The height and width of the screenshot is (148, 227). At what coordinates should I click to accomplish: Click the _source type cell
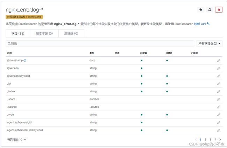[x=94, y=107]
